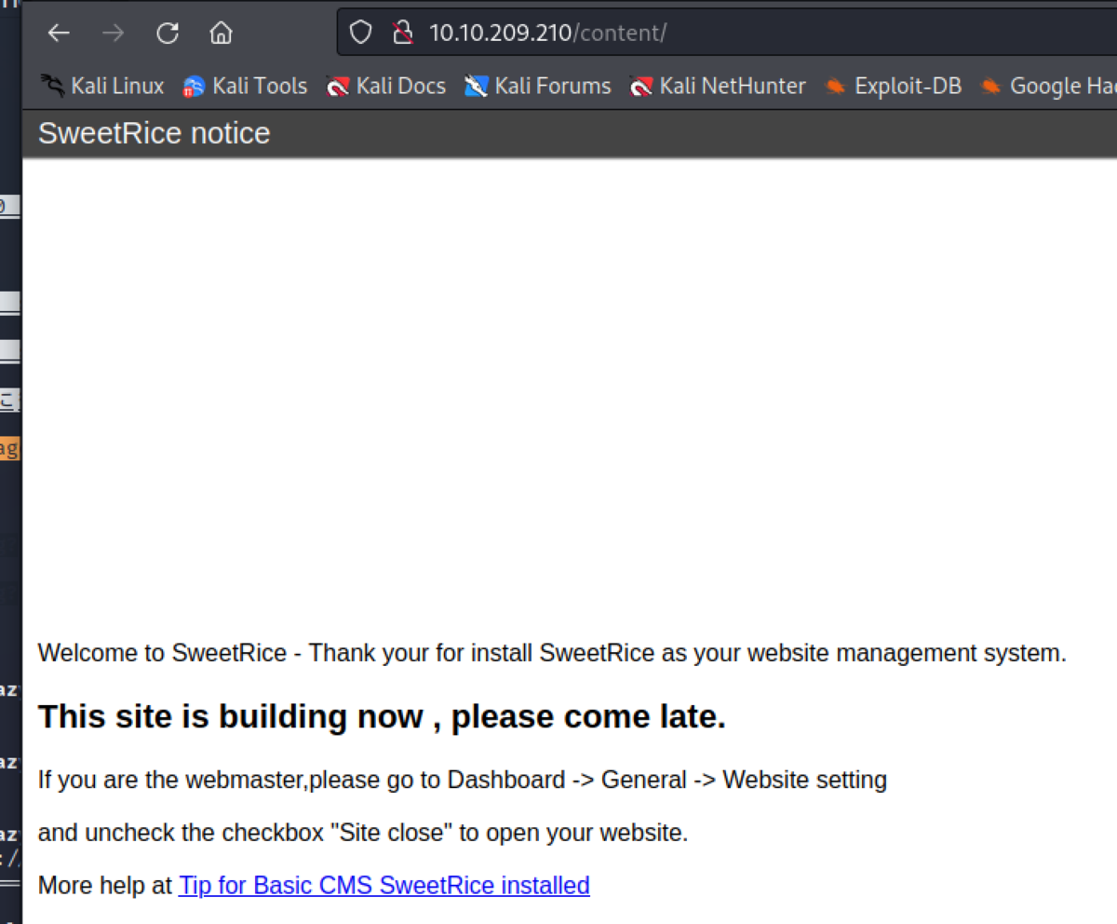Image resolution: width=1117 pixels, height=924 pixels.
Task: Open the browser home page
Action: tap(221, 34)
